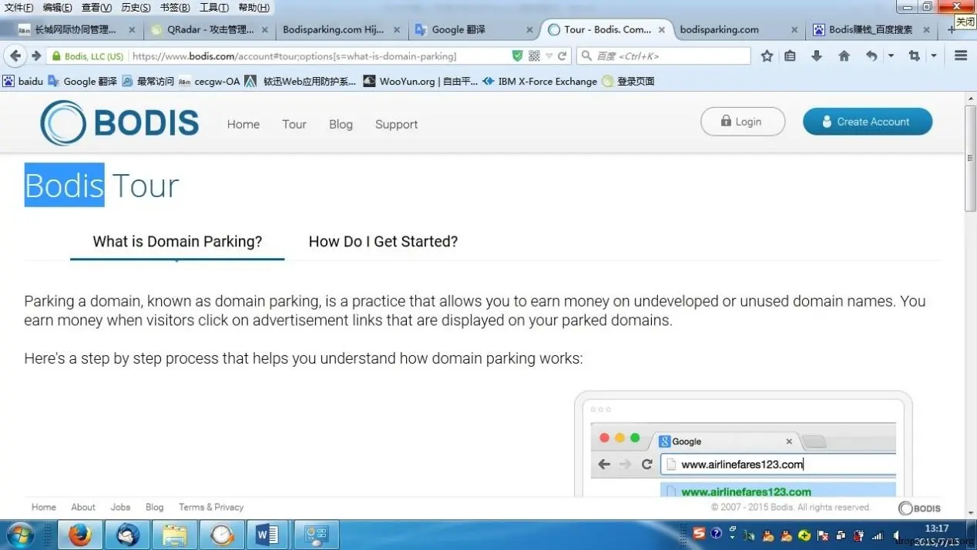
Task: Open the 书签(B) menu
Action: pos(175,8)
